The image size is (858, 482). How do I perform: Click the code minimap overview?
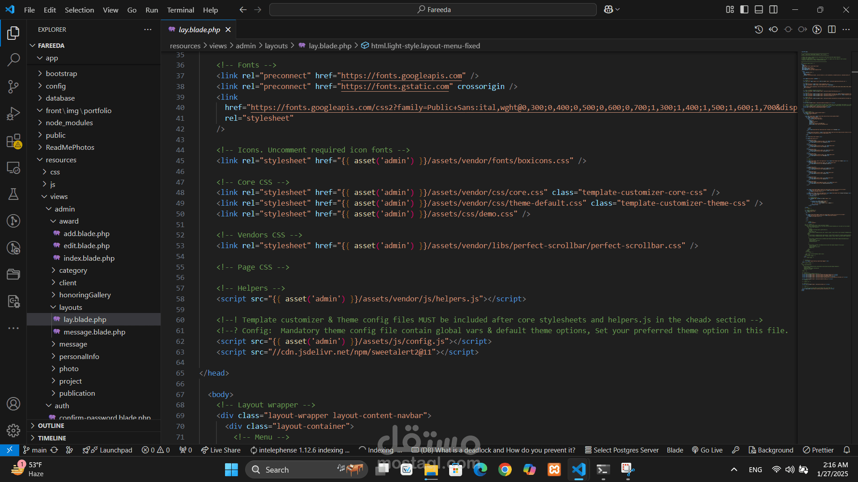(x=826, y=170)
